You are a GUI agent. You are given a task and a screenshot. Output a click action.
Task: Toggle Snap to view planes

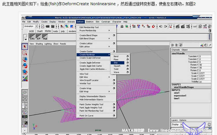pos(148,26)
